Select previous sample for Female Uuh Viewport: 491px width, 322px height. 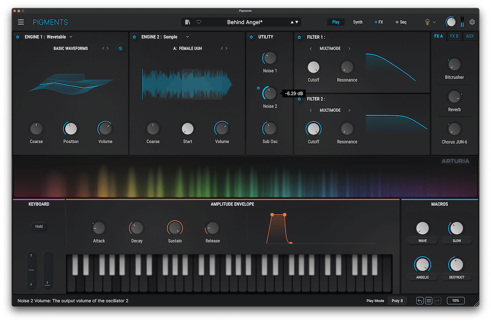[222, 48]
